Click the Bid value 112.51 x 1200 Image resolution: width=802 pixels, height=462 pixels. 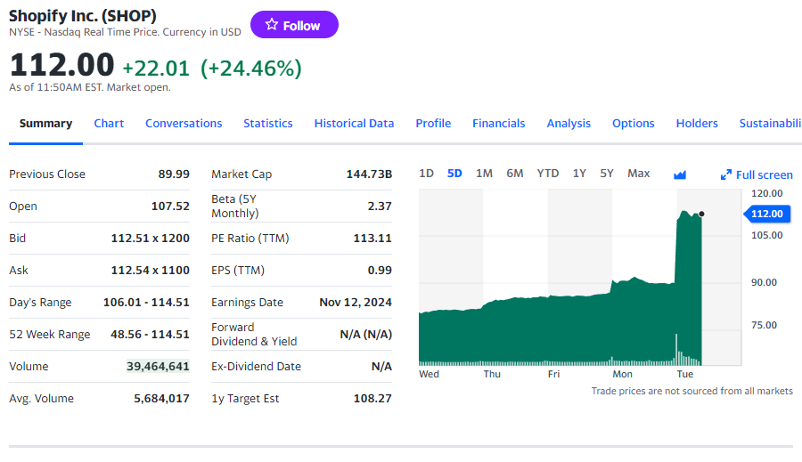coord(151,239)
